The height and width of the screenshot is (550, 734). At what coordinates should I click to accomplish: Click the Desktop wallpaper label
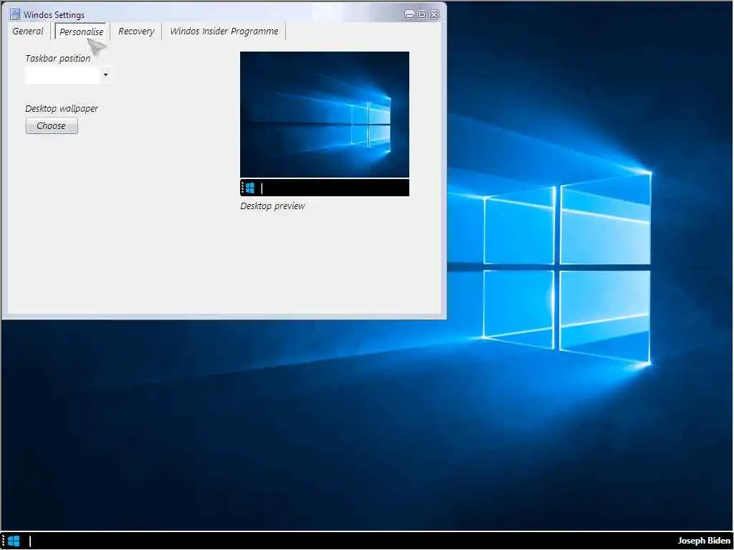click(62, 109)
